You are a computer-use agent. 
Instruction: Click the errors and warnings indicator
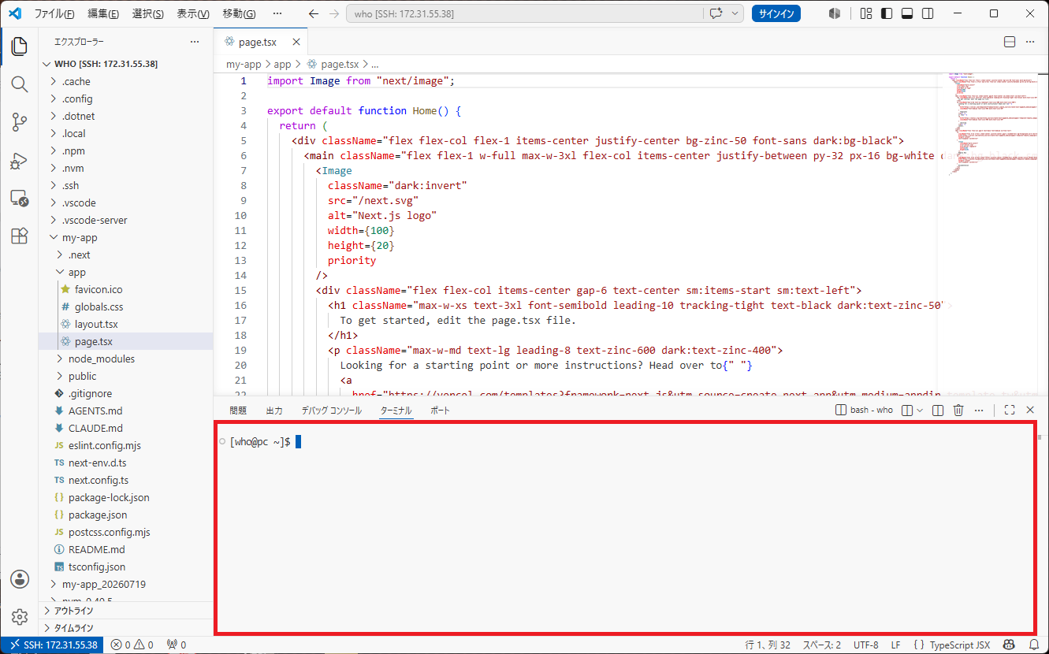pos(132,645)
